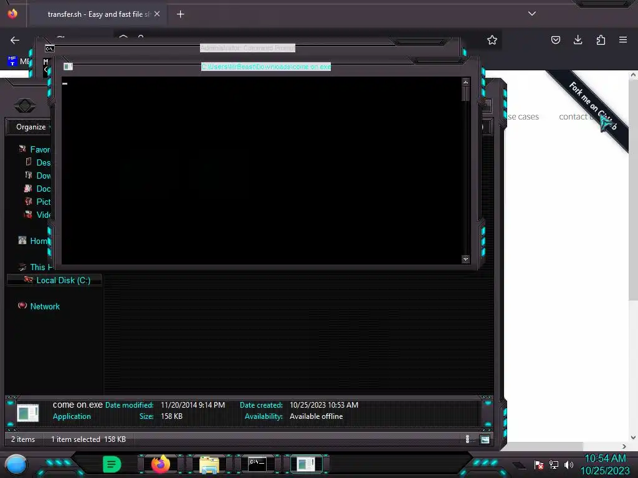Open File Explorer from the taskbar
Viewport: 638px width, 478px height.
coord(209,465)
